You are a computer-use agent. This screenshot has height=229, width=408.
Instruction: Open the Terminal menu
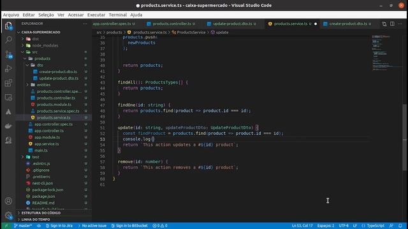[117, 15]
